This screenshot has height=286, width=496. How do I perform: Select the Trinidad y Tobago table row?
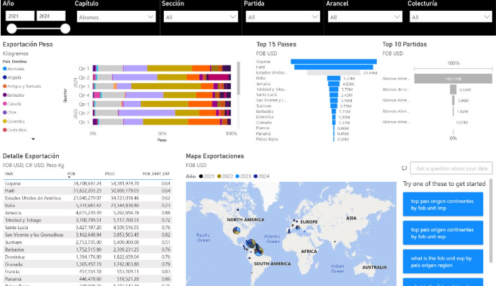(87, 220)
